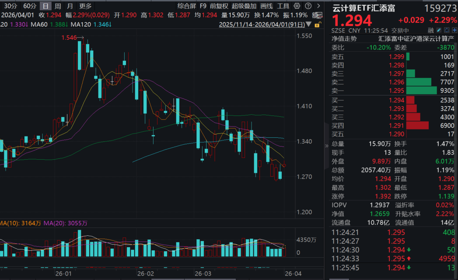Open the settings gear icon on the toolbar

click(297, 6)
